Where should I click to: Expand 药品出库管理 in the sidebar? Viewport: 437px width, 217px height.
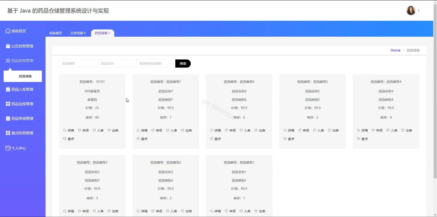coord(20,104)
